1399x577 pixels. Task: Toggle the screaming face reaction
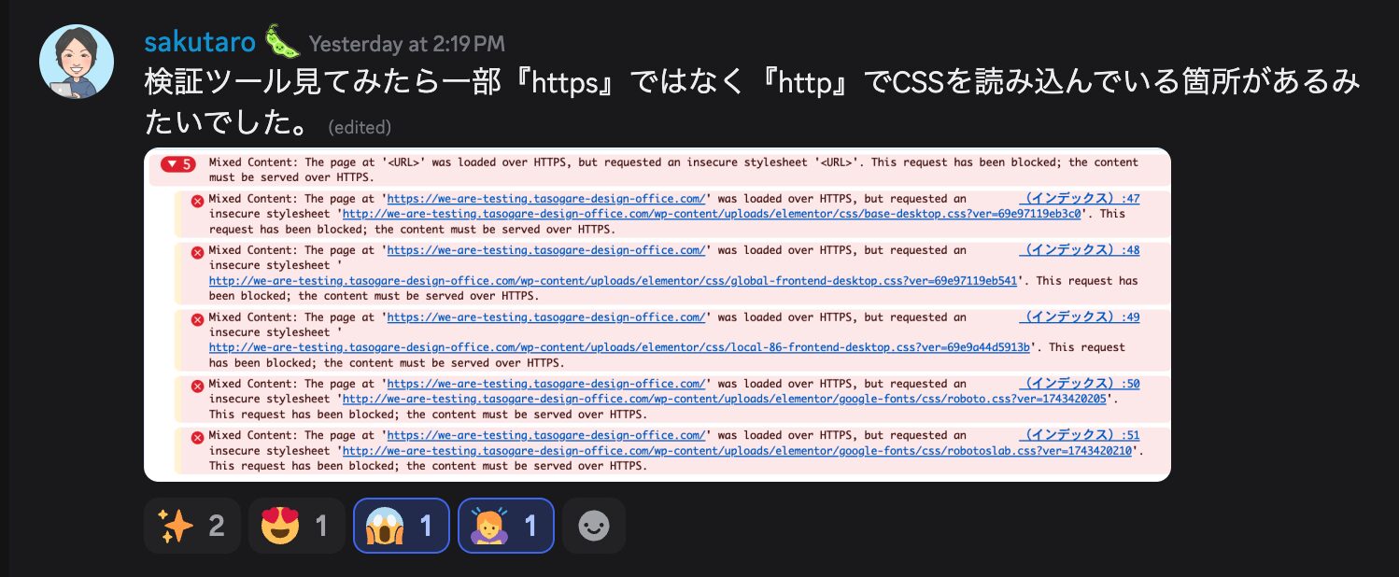coord(402,526)
